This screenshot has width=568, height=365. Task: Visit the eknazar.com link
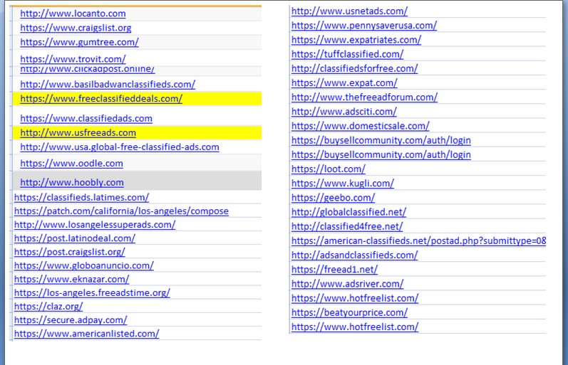tap(71, 280)
